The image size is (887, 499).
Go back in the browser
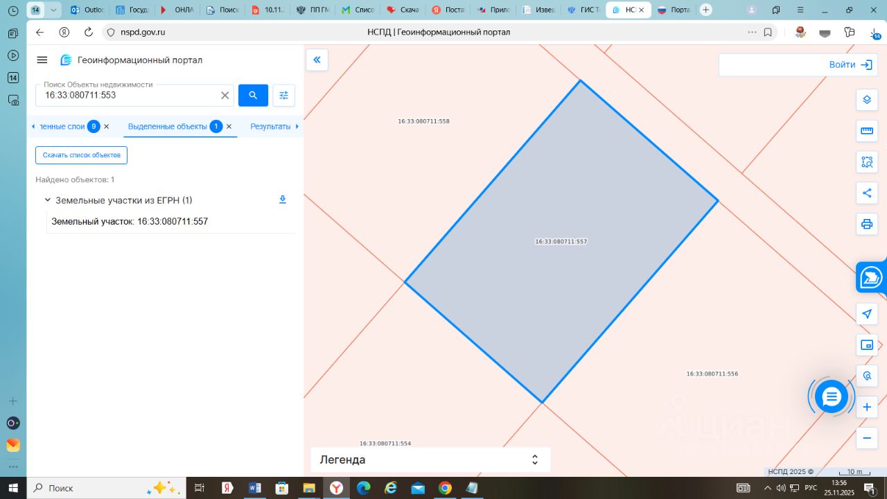[x=39, y=33]
